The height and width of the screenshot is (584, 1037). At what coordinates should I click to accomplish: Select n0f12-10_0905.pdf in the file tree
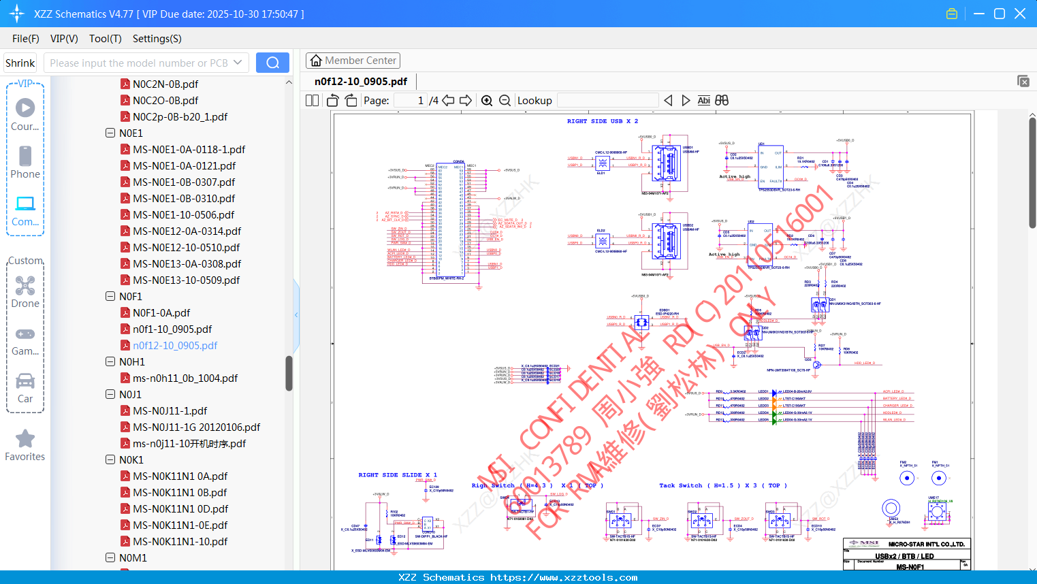[x=175, y=345]
